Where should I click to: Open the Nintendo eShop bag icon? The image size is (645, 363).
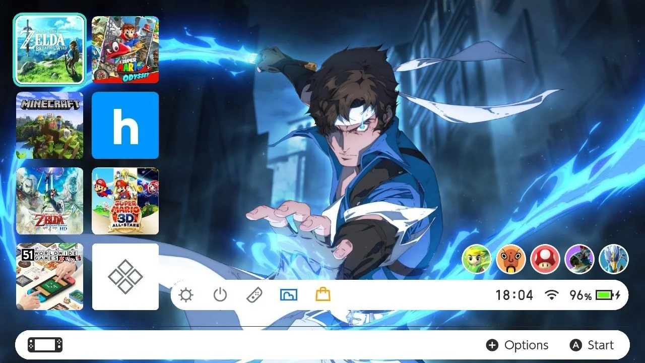[323, 294]
